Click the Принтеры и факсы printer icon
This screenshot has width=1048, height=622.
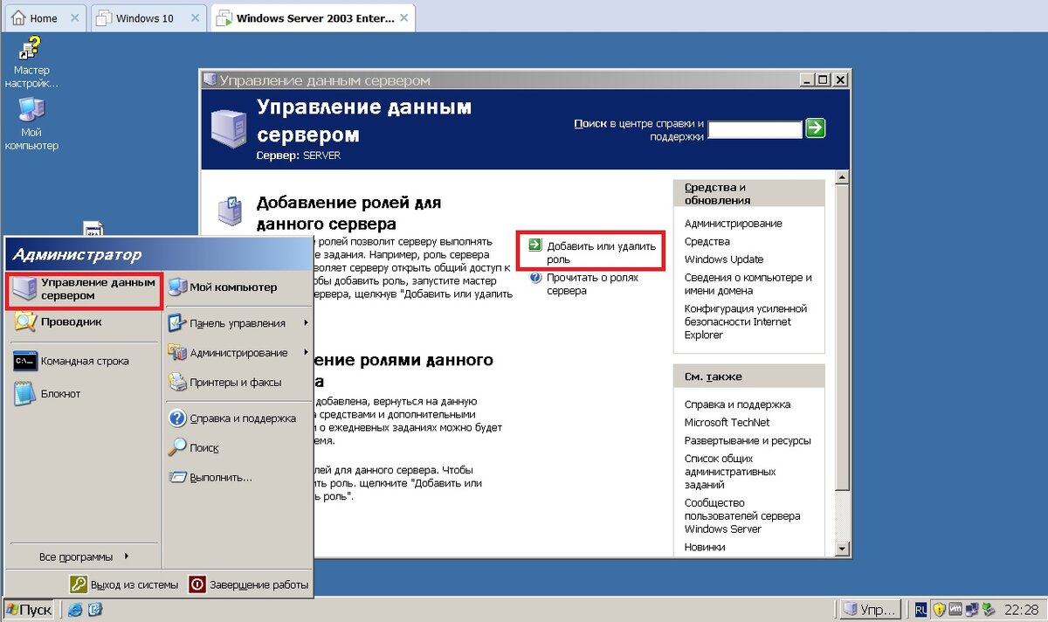pyautogui.click(x=177, y=383)
